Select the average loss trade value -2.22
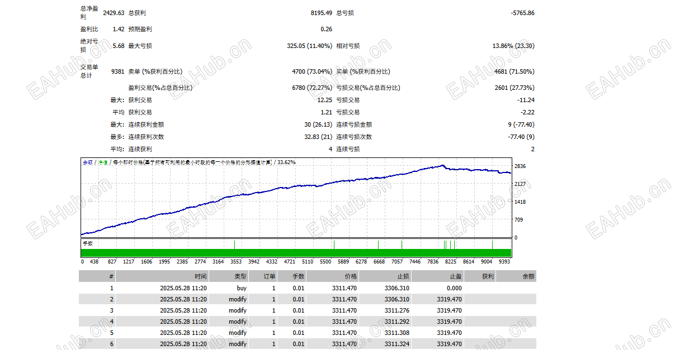The image size is (689, 350). [x=527, y=112]
